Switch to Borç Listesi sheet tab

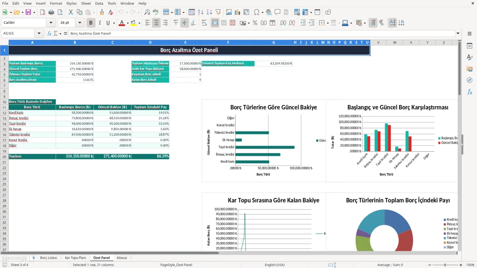click(x=48, y=258)
